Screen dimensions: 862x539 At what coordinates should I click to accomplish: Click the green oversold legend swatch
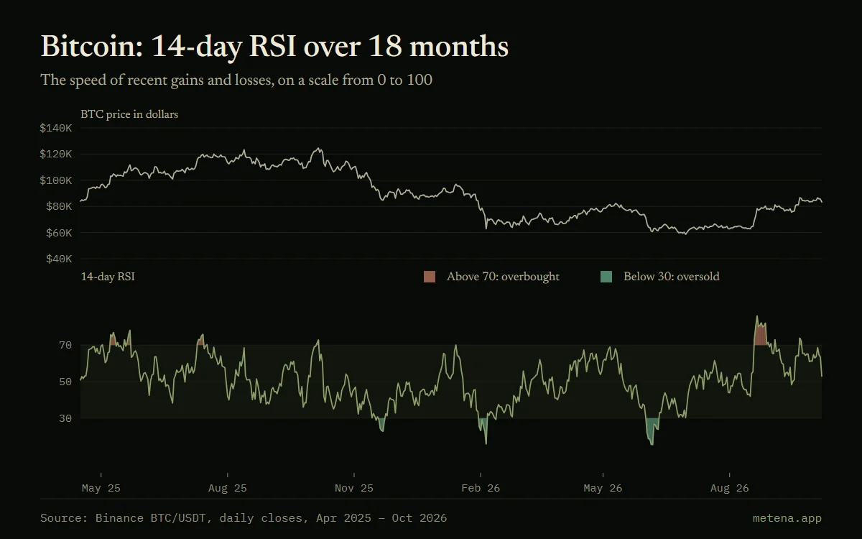606,277
